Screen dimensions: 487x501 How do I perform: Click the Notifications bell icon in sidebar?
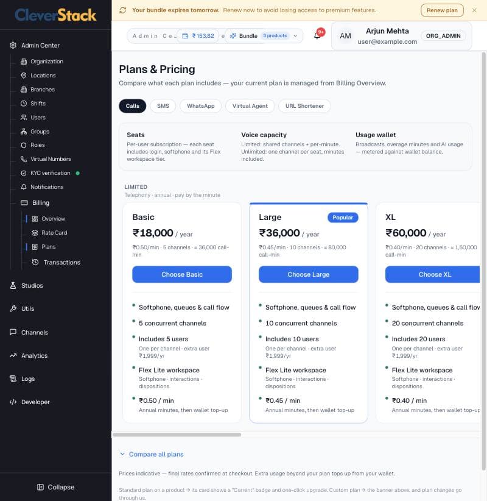(x=24, y=187)
